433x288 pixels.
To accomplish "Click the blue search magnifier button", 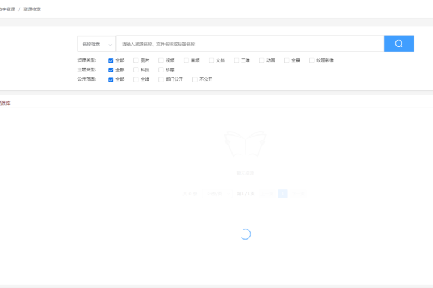I will [x=399, y=44].
